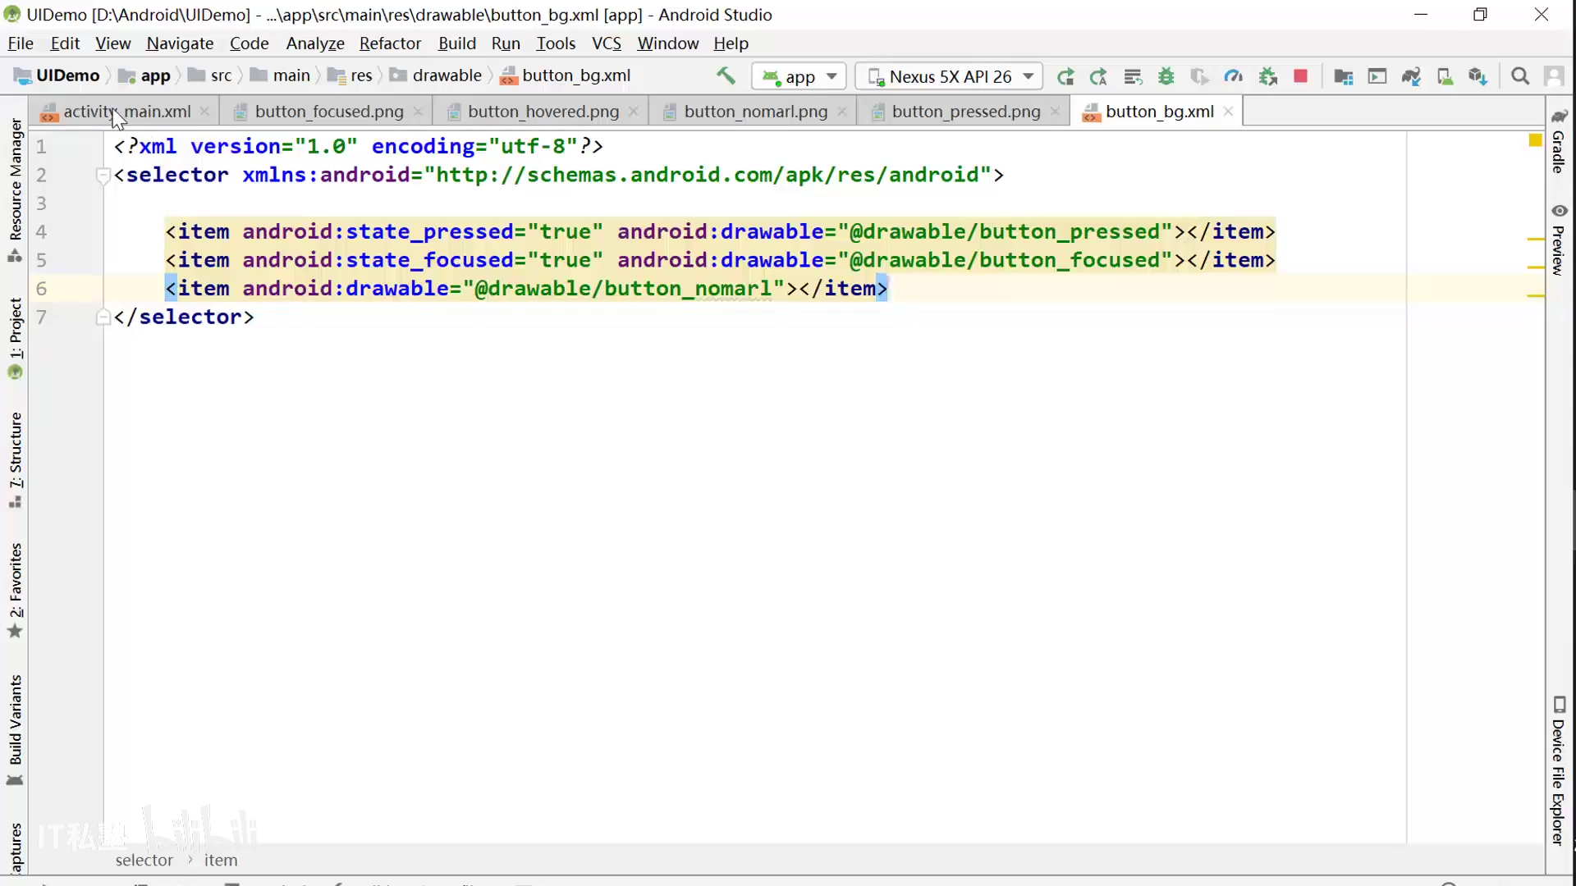The height and width of the screenshot is (886, 1576).
Task: Switch to the button_pressed.png tab
Action: 965,112
